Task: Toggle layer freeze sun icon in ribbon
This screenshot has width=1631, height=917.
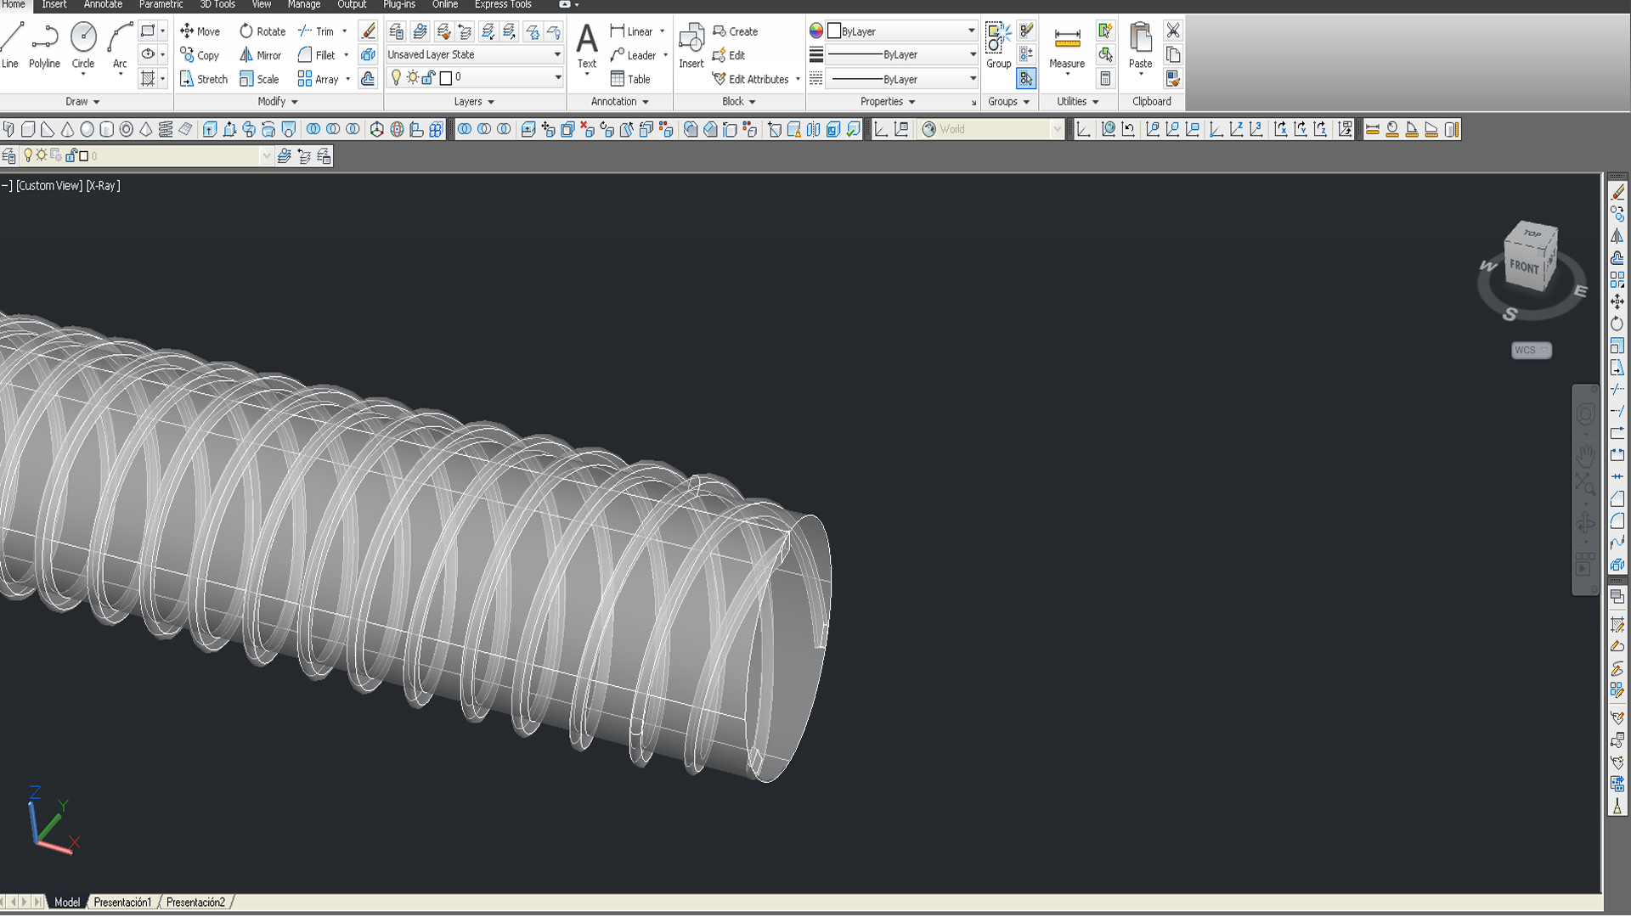Action: [412, 77]
